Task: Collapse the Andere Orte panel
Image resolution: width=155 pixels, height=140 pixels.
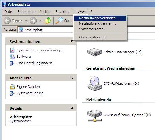Action: coord(72,78)
